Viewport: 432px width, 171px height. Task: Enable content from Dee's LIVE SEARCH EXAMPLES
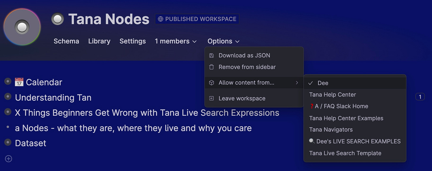pos(355,141)
